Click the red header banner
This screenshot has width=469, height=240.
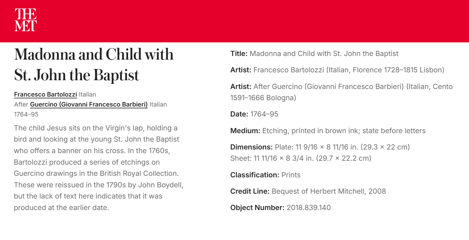(234, 21)
